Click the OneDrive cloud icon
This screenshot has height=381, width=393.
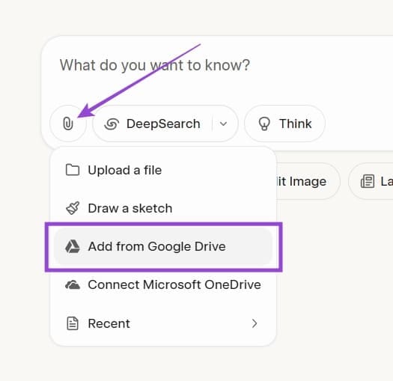[73, 284]
